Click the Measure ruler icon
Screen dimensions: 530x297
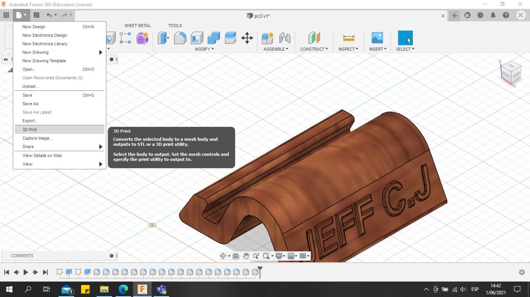349,38
